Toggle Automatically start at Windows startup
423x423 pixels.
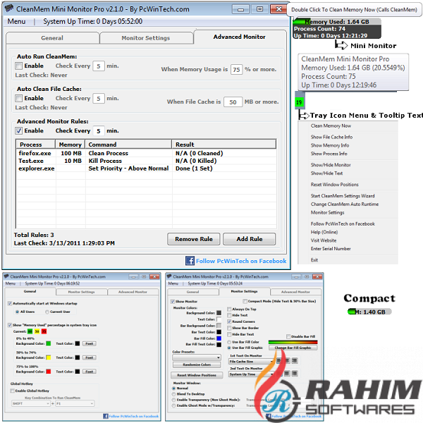10,303
